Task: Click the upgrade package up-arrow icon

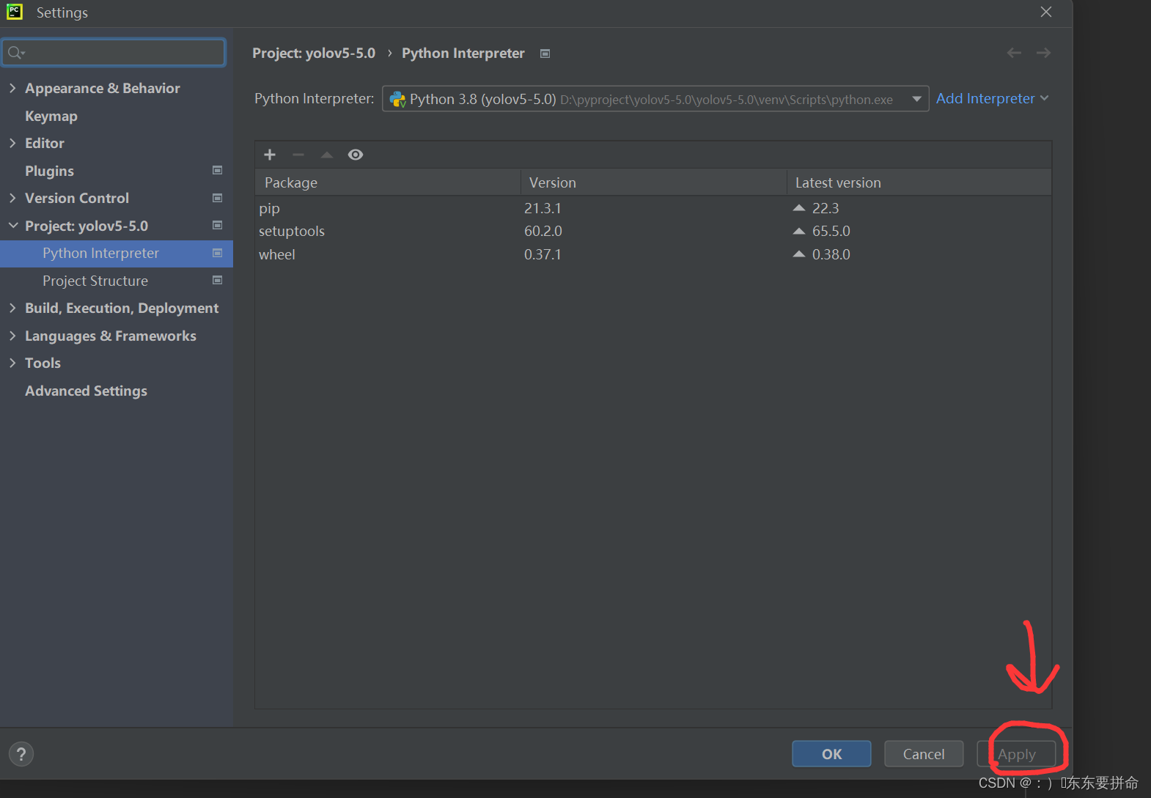Action: point(327,155)
